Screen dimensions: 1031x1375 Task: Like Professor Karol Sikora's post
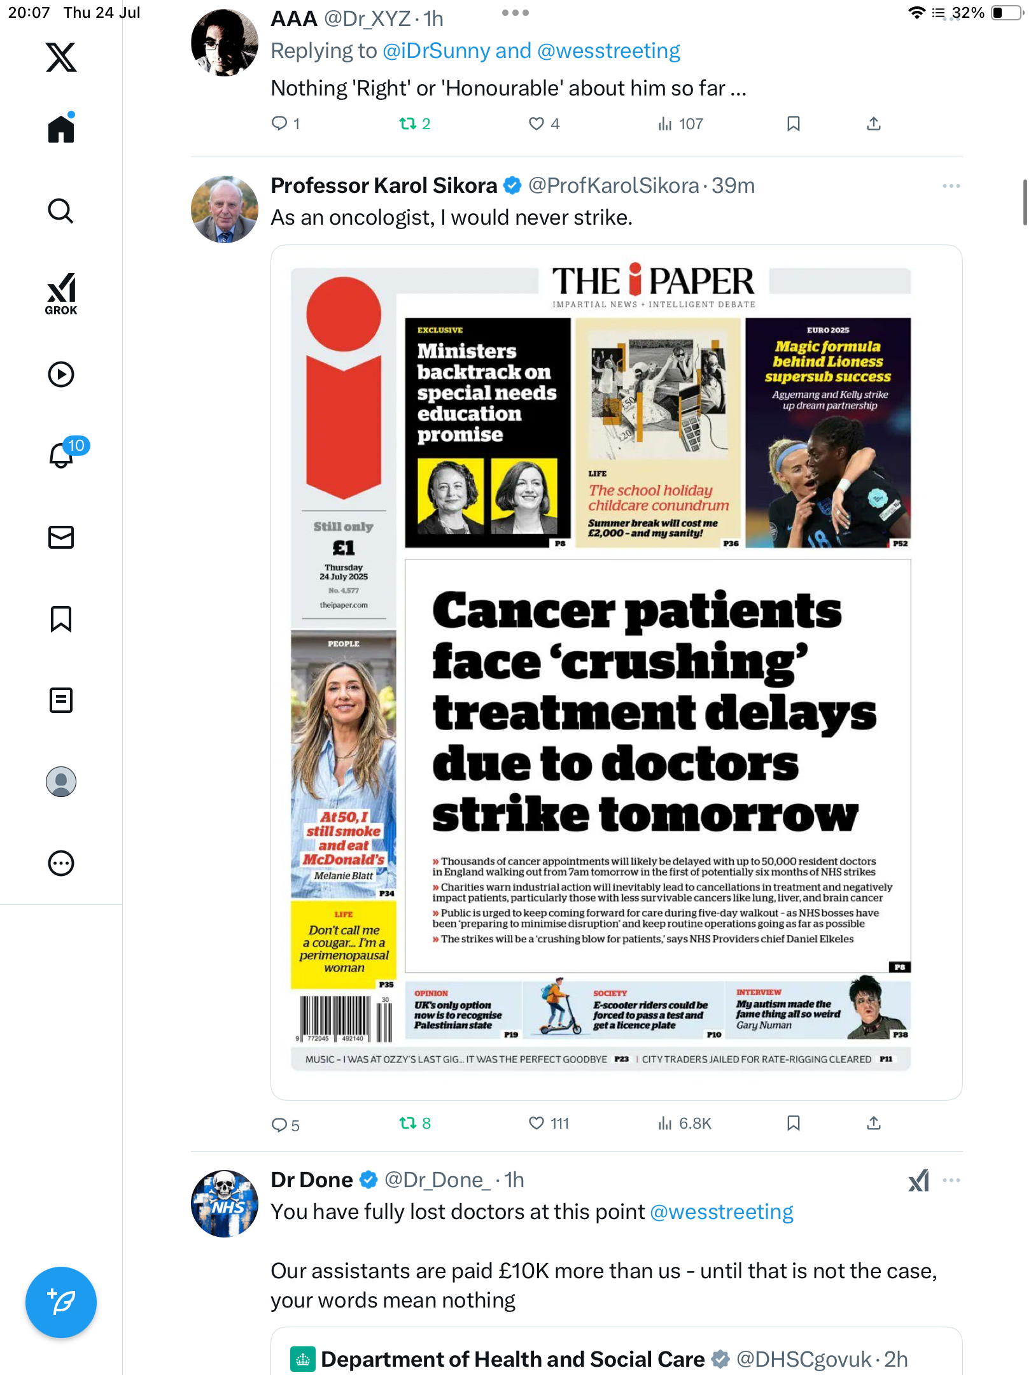click(549, 1124)
